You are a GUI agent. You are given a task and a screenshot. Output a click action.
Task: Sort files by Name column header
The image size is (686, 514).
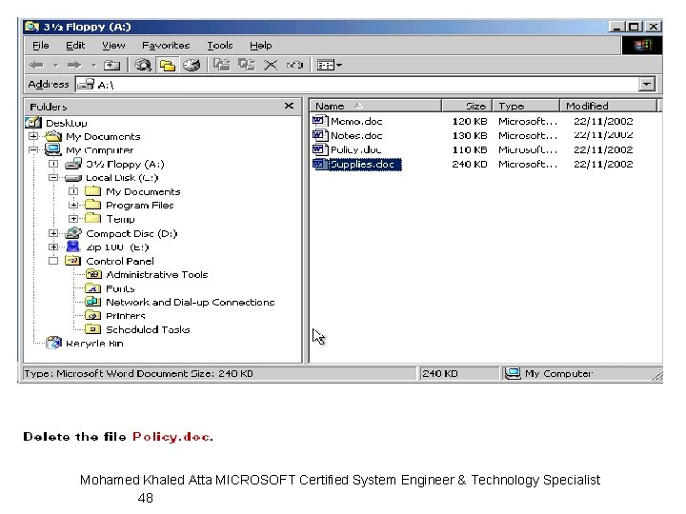375,106
